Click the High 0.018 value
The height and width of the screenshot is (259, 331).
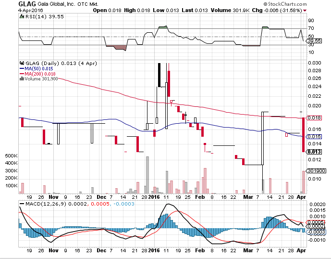[x=137, y=11]
